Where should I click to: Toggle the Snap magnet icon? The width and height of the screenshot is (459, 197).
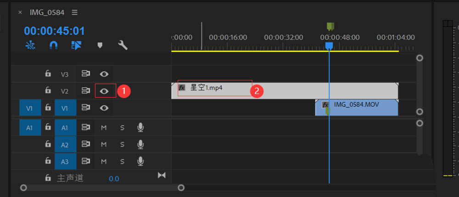(53, 45)
